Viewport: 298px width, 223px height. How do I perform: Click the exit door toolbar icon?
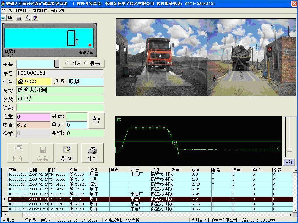(35, 18)
